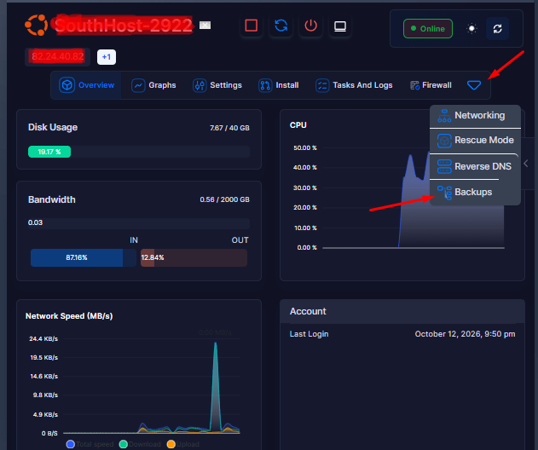
Task: Click the Account panel header
Action: click(x=402, y=311)
